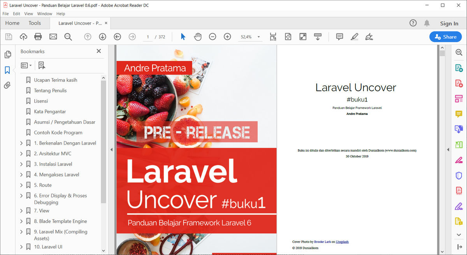Click the blue Share button
Screen dimensions: 467x255
pyautogui.click(x=446, y=37)
